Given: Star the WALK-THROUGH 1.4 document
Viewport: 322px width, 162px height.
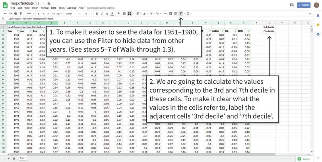Looking at the screenshot, I should 44,4.
